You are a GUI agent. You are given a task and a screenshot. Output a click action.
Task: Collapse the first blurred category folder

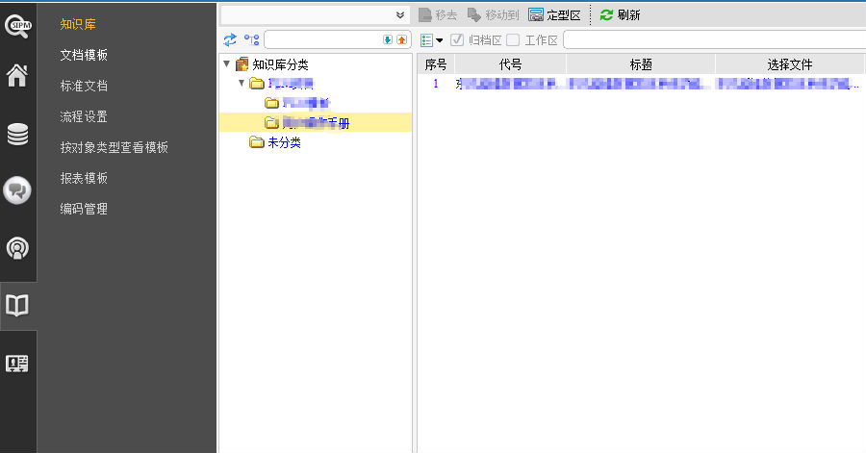click(242, 83)
